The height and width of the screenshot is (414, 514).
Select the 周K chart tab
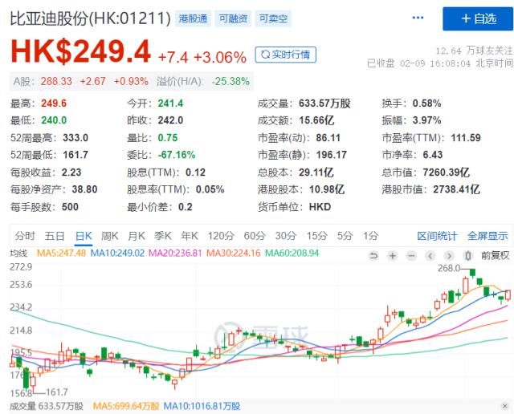coord(109,236)
